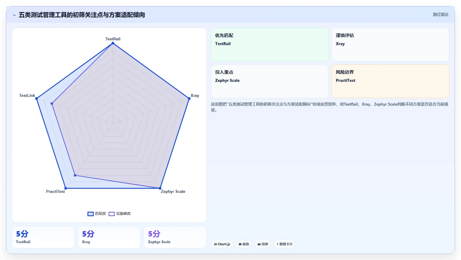Select the TestLink outer 匹配度 data point
Screen dimensions: 461x260
[36, 98]
